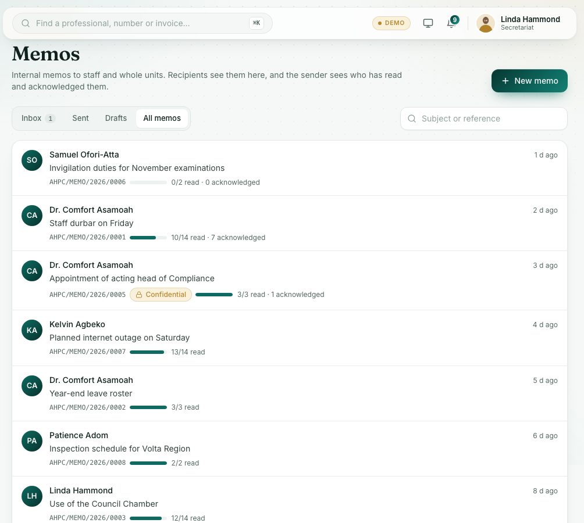Open notifications bell with 9 badge

tap(452, 23)
